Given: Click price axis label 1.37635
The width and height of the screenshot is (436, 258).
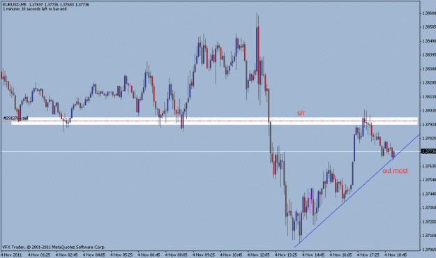Looking at the screenshot, I should click(x=428, y=166).
